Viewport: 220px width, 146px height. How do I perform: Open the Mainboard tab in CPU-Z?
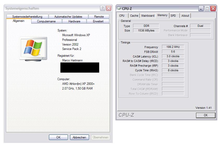coord(148,16)
